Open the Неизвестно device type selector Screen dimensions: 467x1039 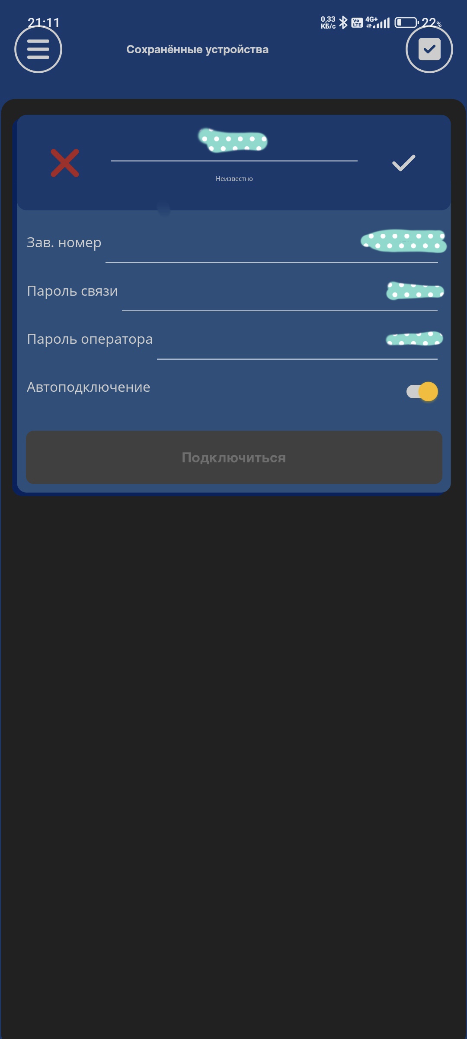pos(233,178)
